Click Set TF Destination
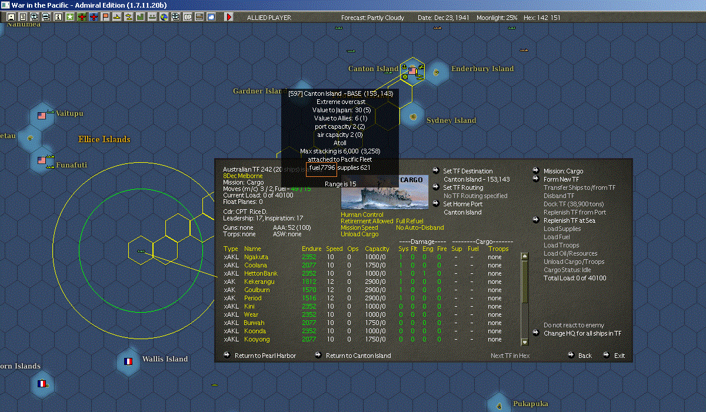 (468, 172)
